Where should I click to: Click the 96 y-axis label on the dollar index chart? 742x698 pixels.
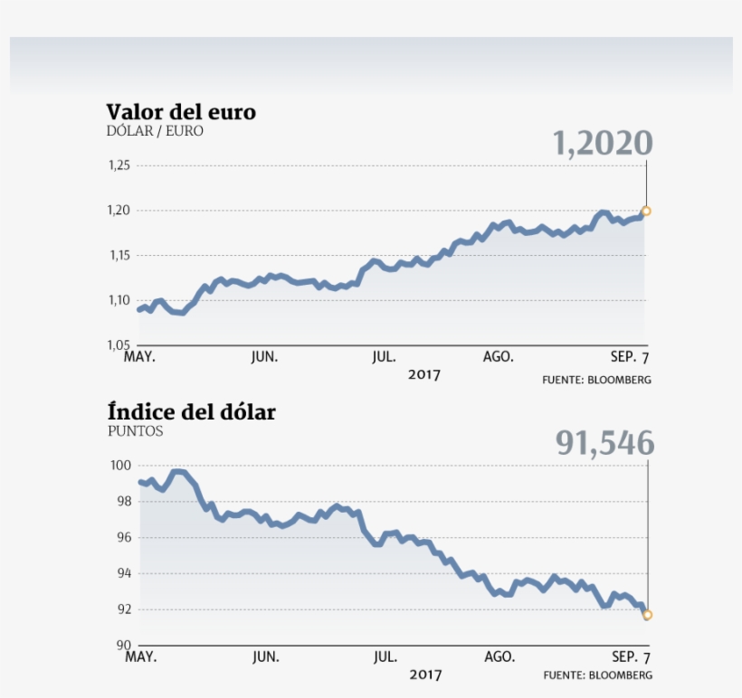coord(126,537)
